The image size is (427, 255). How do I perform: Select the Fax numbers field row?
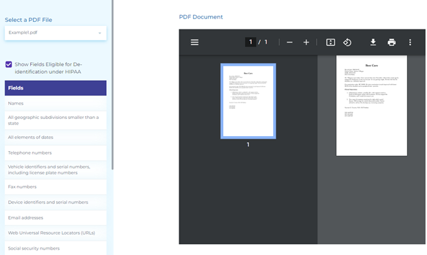pyautogui.click(x=55, y=187)
